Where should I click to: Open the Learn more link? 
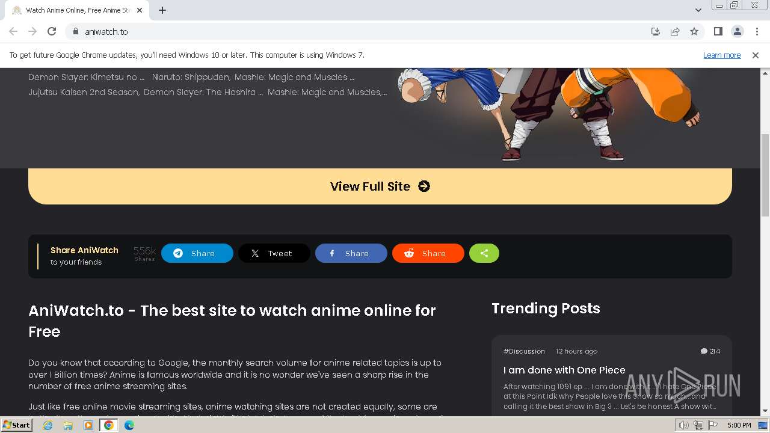[x=722, y=55]
